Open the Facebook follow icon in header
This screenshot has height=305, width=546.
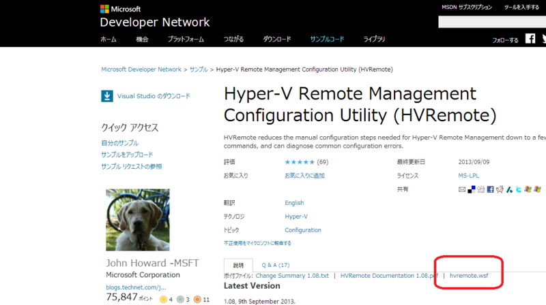pyautogui.click(x=530, y=39)
